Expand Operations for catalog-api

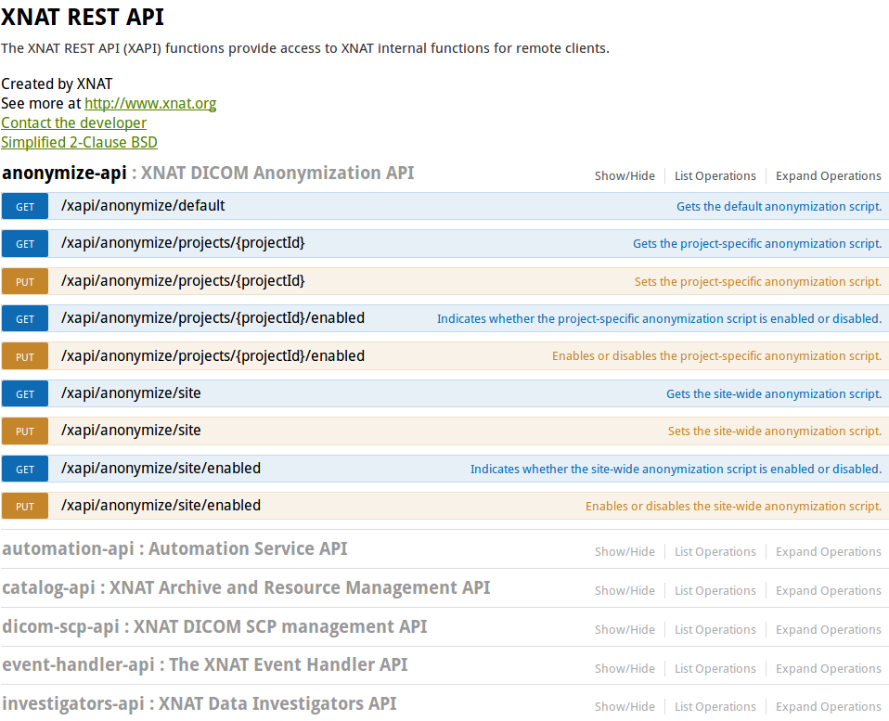828,591
